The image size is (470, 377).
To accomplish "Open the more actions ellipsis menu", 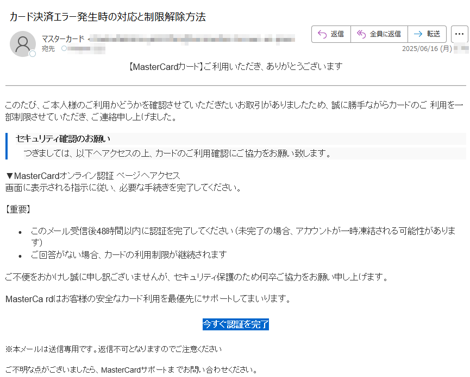I will coord(459,34).
